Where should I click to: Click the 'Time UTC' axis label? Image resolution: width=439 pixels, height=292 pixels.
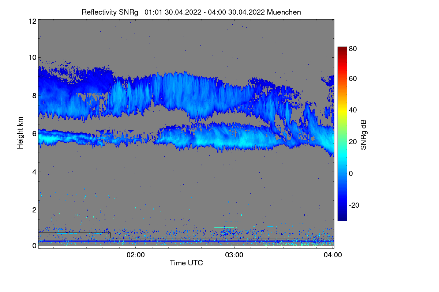(x=186, y=263)
